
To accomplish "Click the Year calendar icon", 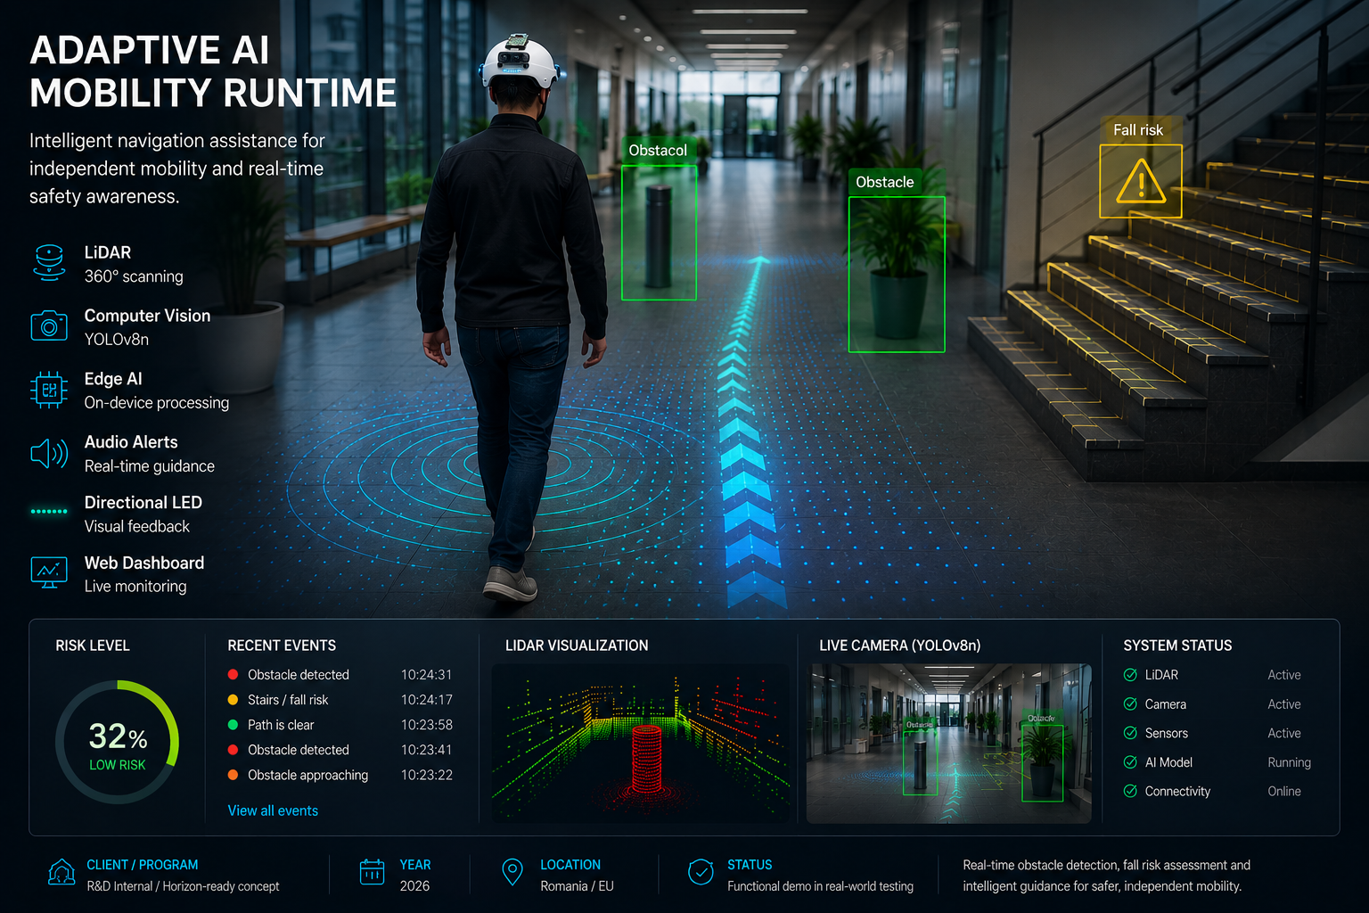I will [372, 872].
